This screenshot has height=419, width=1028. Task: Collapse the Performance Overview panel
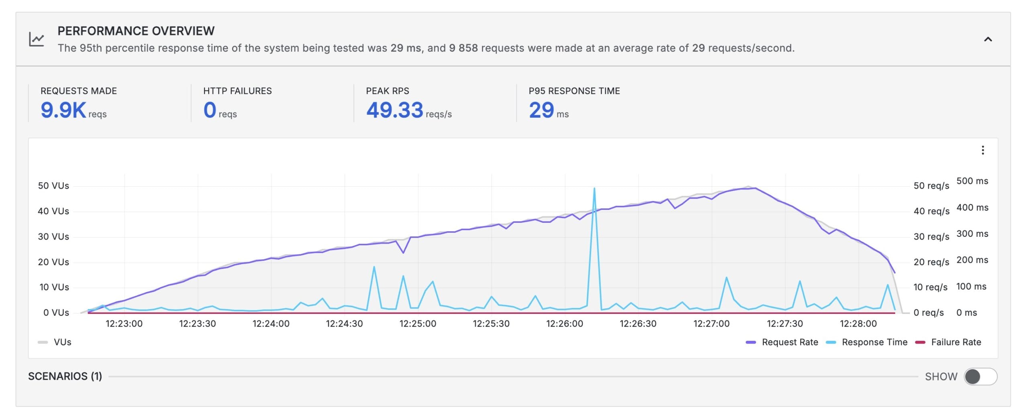coord(987,39)
